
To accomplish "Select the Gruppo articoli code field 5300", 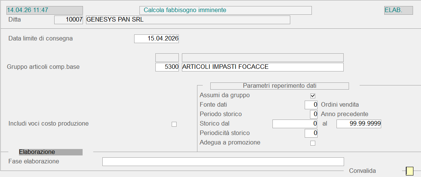I will point(167,67).
